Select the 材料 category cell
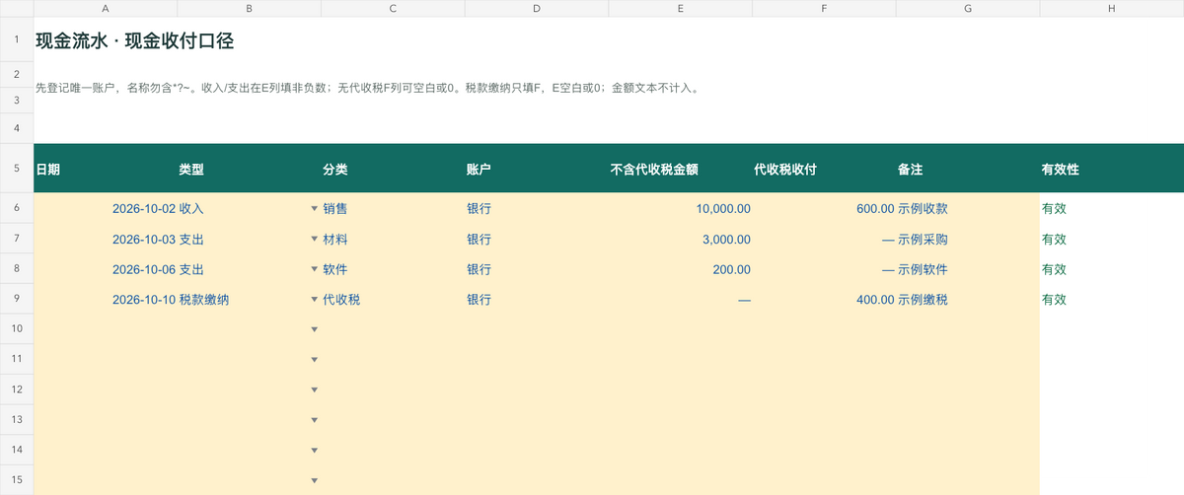The image size is (1184, 495). tap(393, 240)
